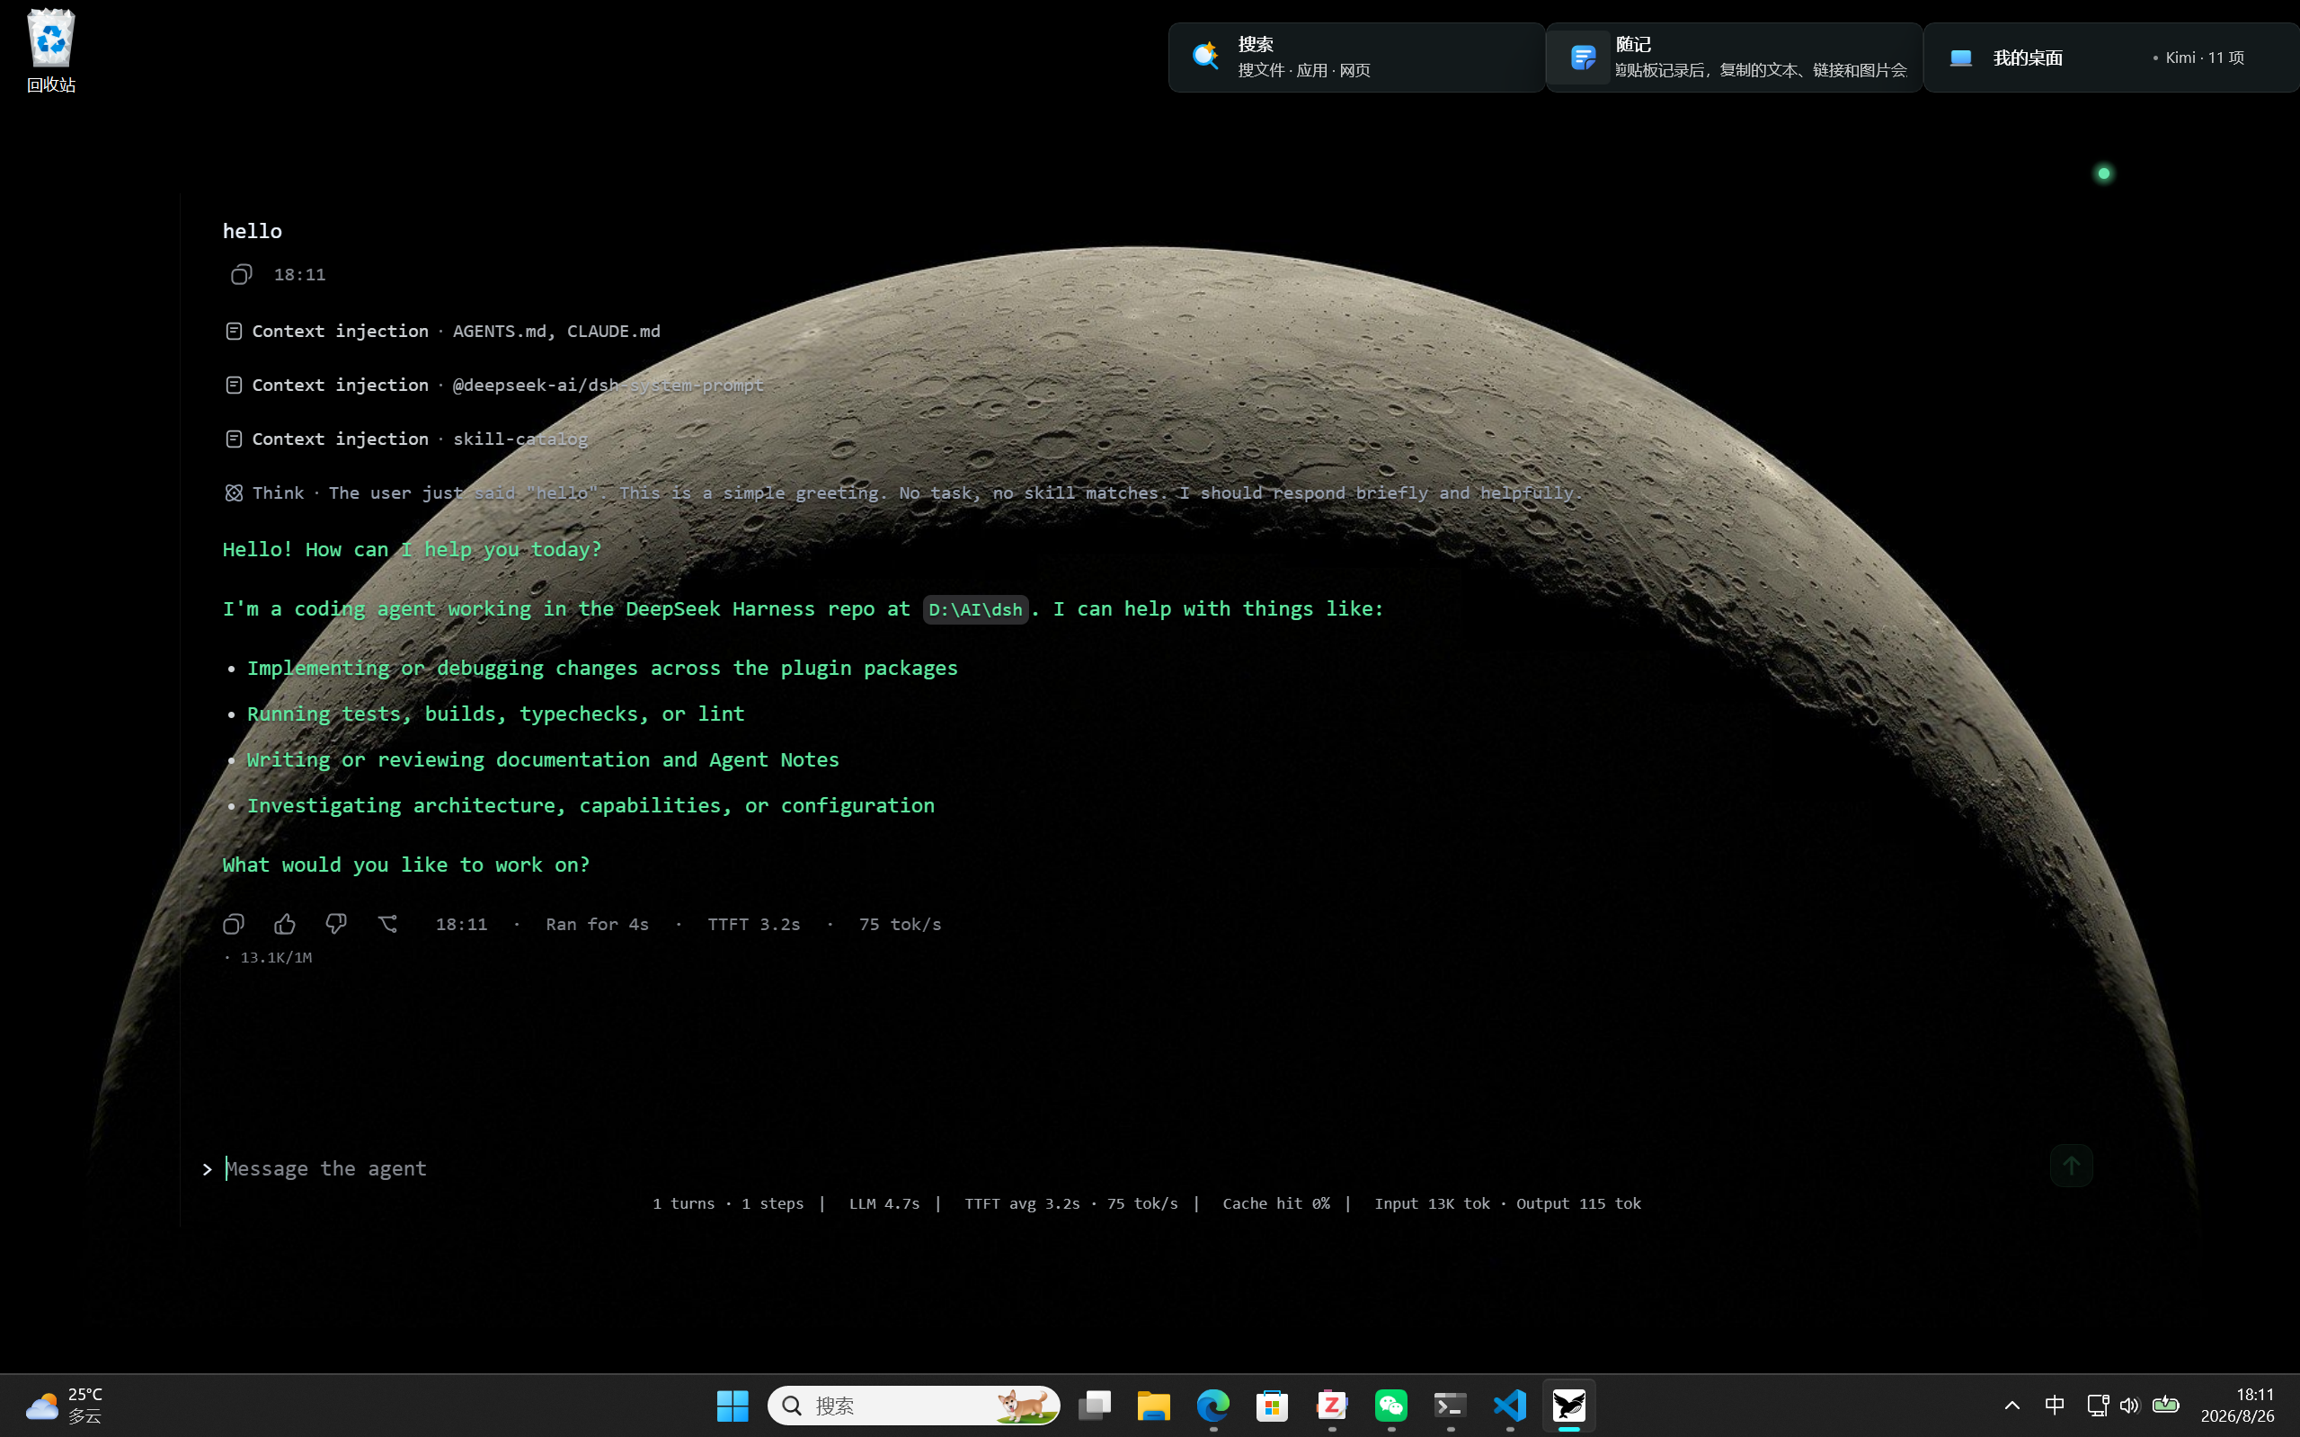Toggle the 中 input method indicator
Image resolution: width=2300 pixels, height=1437 pixels.
tap(2054, 1405)
